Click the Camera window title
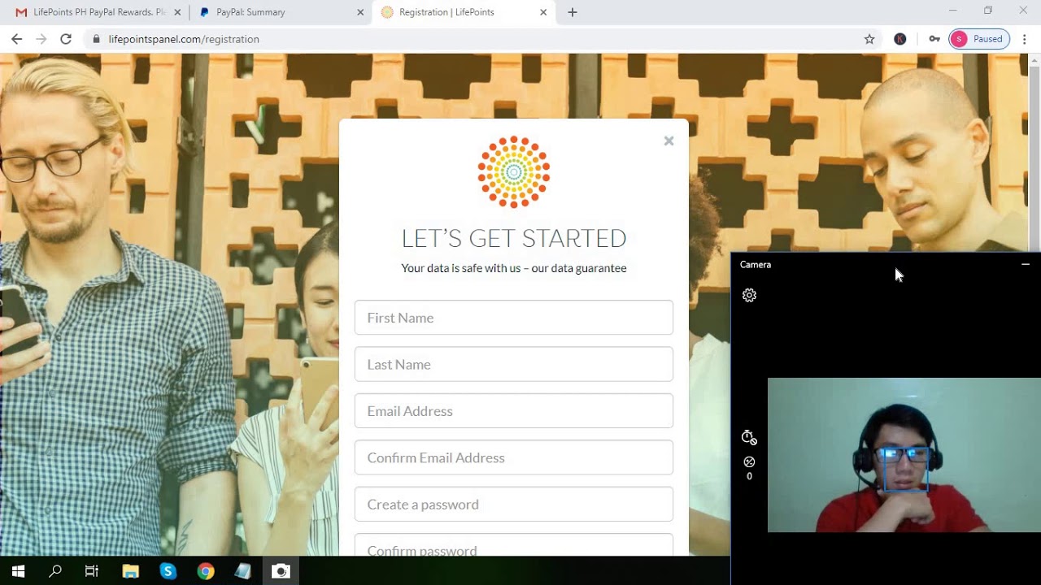The width and height of the screenshot is (1041, 585). pos(756,264)
